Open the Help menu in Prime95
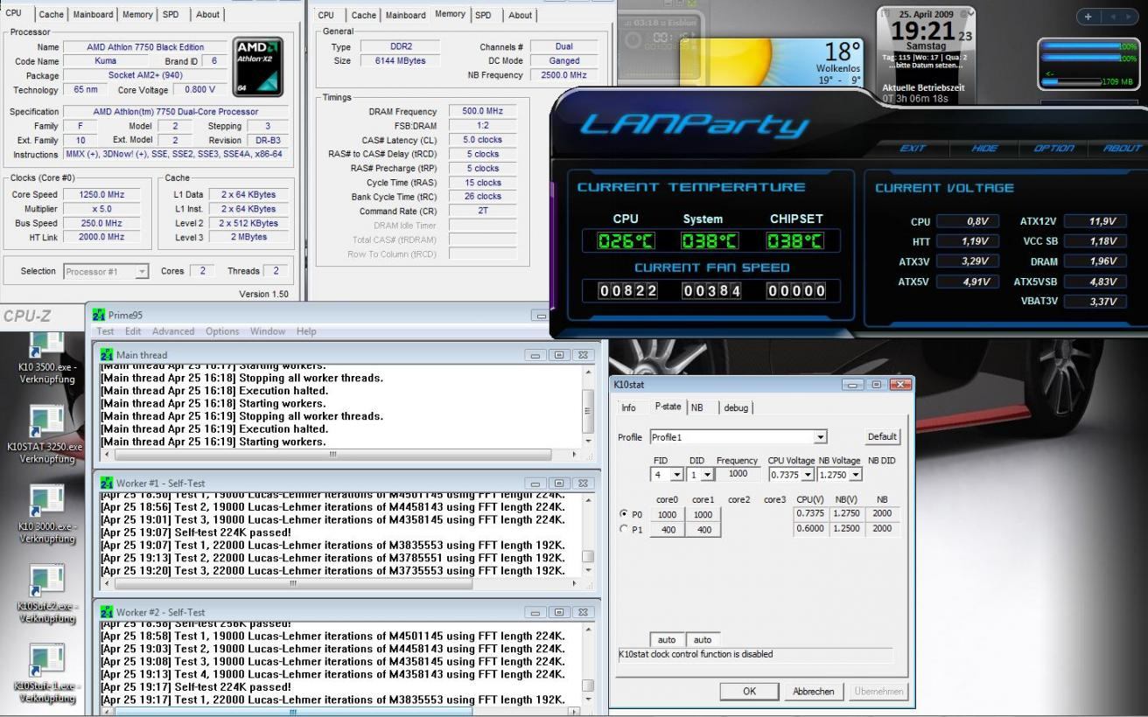1148x717 pixels. coord(306,331)
